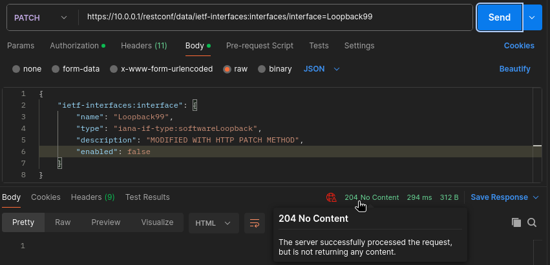Screen dimensions: 550x265
Task: Search the response with magnifier icon
Action: click(532, 222)
